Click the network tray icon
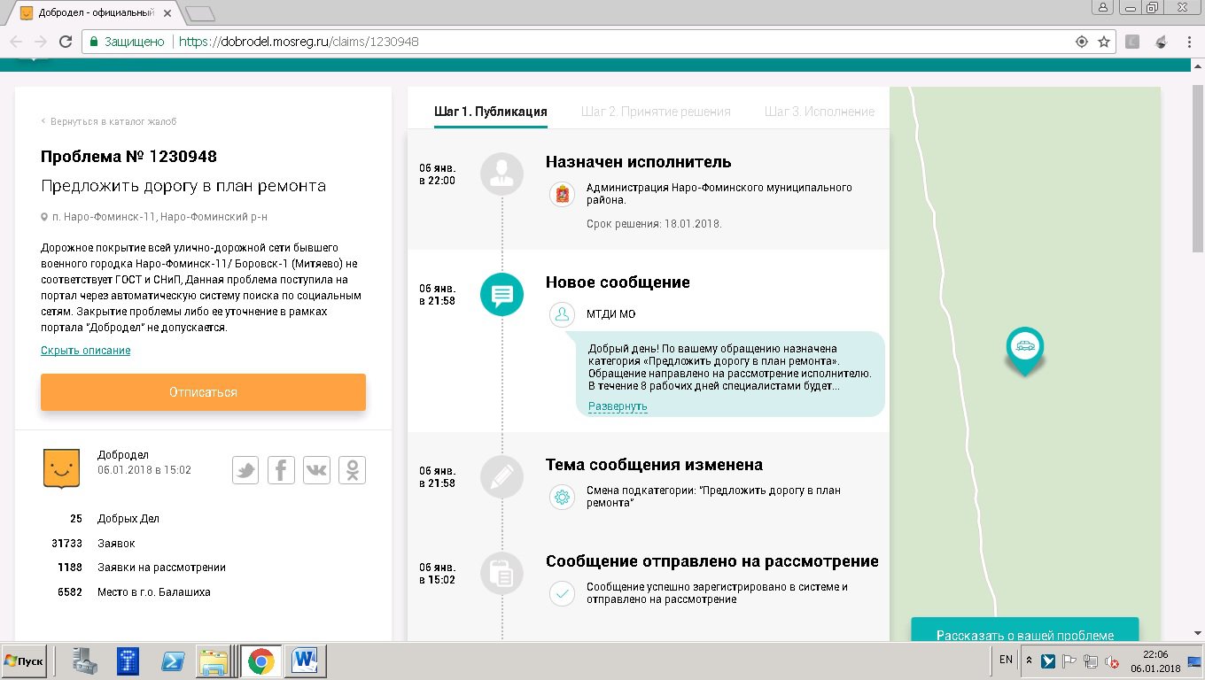Screen dimensions: 1205x680 (1091, 661)
